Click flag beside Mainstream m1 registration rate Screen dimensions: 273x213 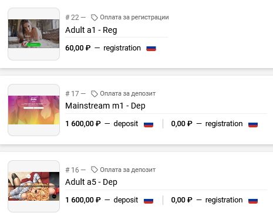pos(253,124)
